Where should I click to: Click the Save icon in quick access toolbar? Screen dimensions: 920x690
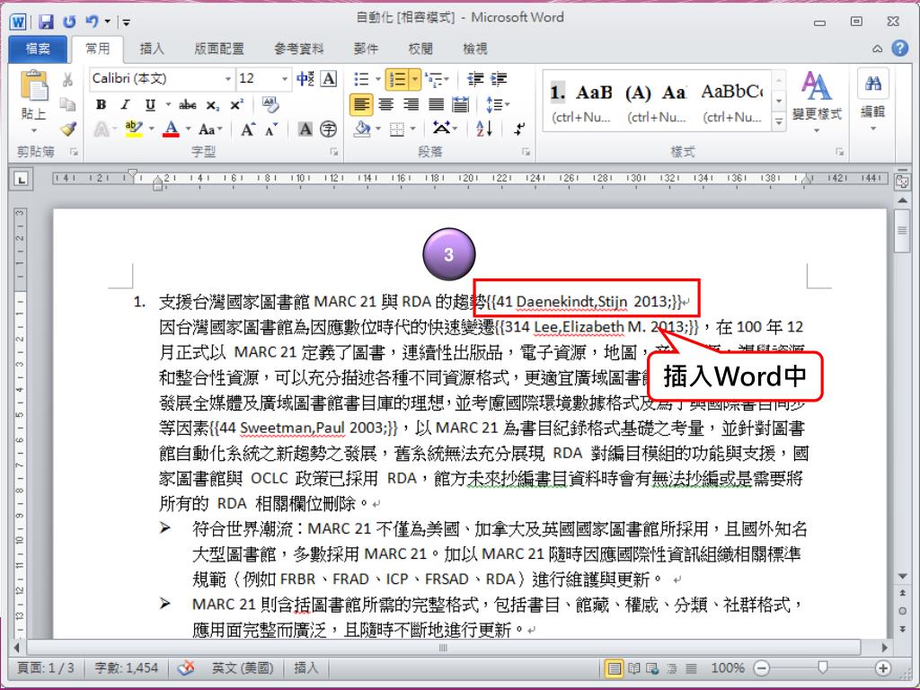pyautogui.click(x=46, y=22)
